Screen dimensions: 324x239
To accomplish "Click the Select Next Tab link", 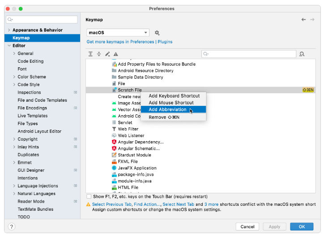I will coord(178,204).
